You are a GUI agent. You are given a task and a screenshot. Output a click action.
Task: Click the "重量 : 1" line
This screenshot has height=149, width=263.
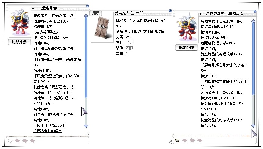(x=122, y=54)
